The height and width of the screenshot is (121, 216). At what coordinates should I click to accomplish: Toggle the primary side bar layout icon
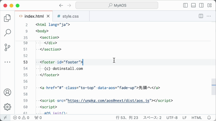click(185, 5)
